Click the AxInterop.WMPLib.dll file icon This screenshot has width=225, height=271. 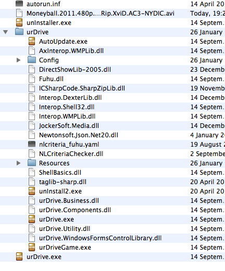pos(32,51)
